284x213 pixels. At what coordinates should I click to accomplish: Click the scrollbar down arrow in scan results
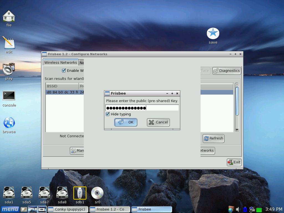coord(237,130)
